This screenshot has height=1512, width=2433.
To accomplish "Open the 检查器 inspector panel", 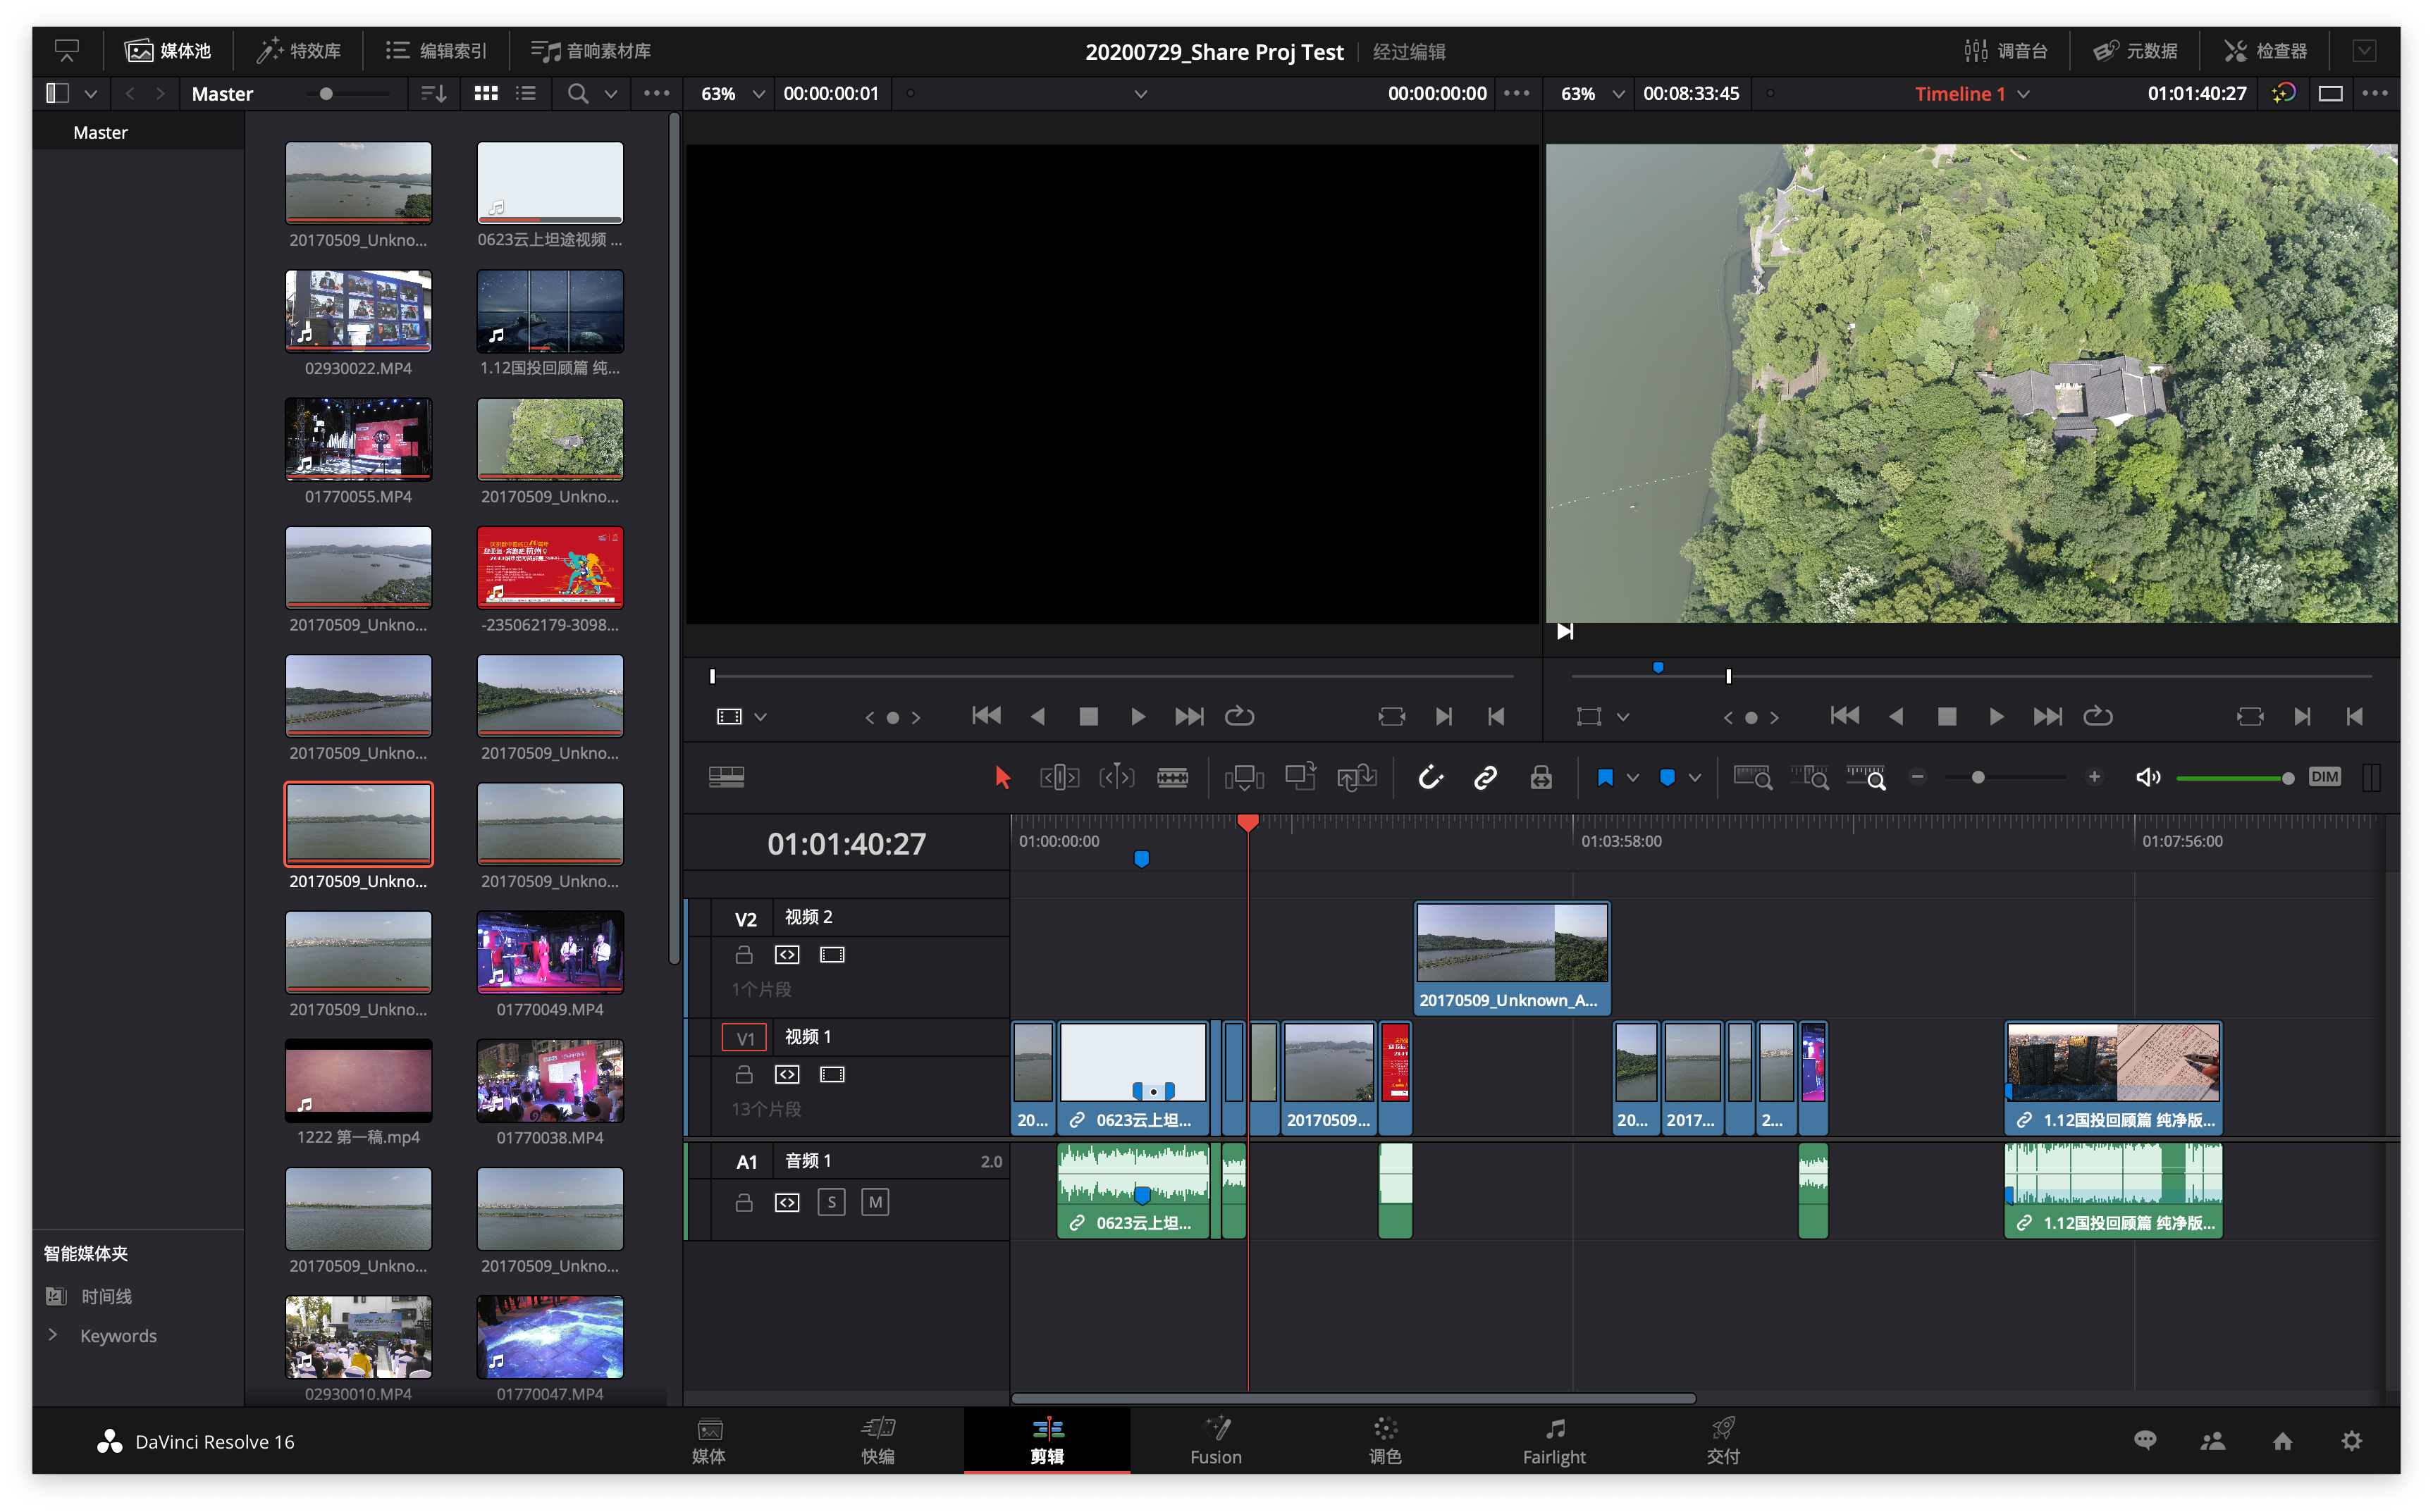I will pyautogui.click(x=2266, y=50).
